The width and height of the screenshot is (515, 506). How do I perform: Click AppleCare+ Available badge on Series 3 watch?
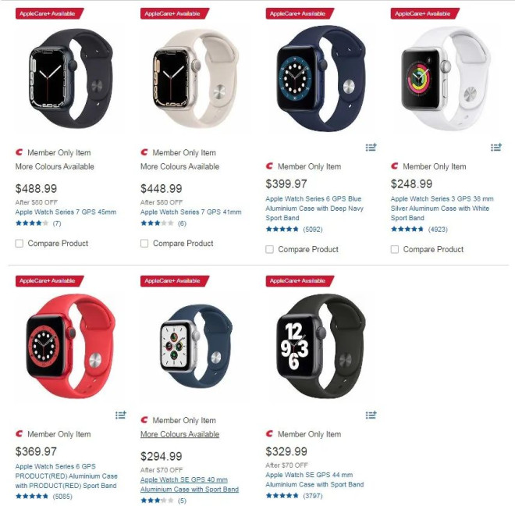coord(425,13)
